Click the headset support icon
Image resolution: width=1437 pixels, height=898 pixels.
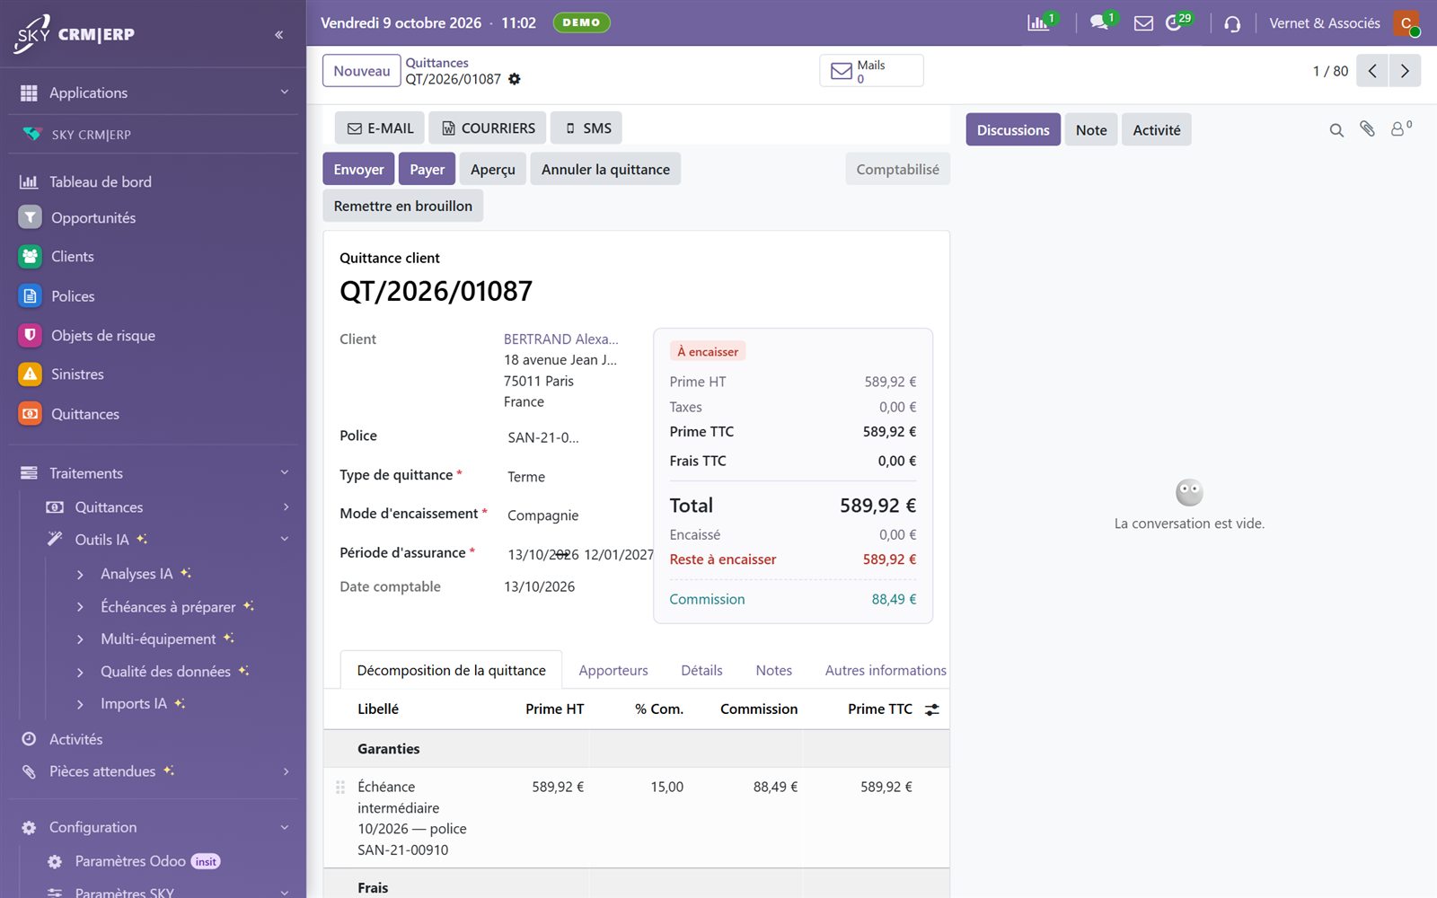(x=1232, y=23)
